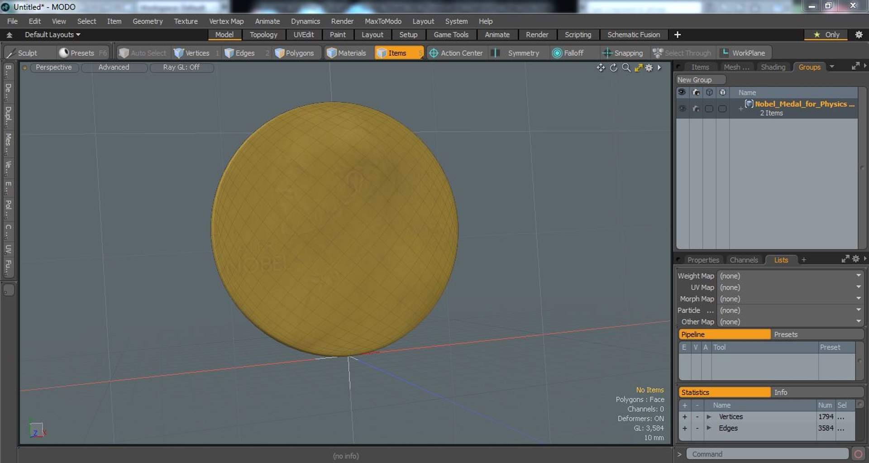Click the collapsed Mes... tab in the left sidebar

8,144
